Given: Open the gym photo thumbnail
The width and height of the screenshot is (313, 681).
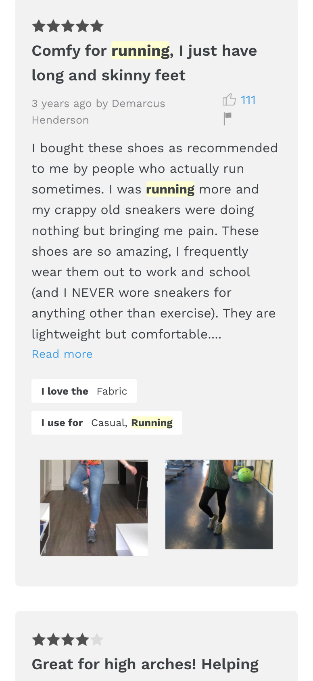Looking at the screenshot, I should click(219, 504).
